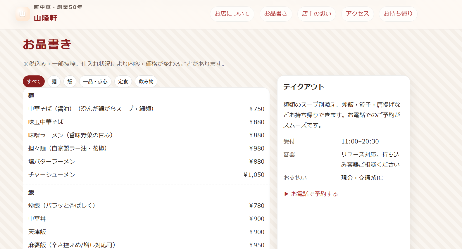Select 味噌ラーメン menu item
Screen dimensions: 462x249
coord(146,135)
